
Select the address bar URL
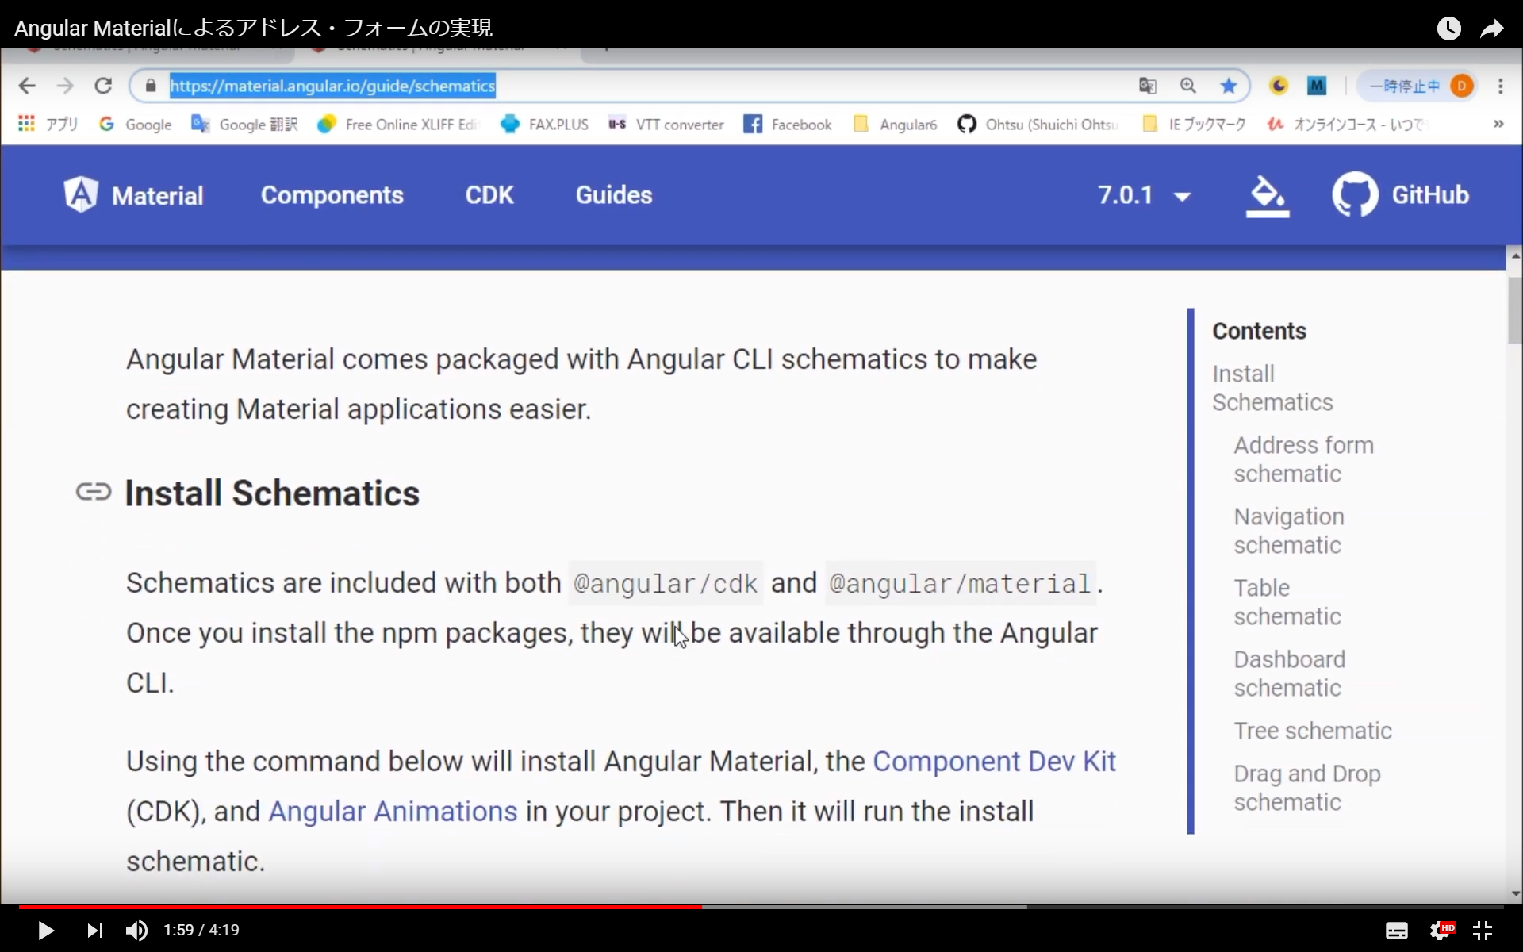click(332, 86)
